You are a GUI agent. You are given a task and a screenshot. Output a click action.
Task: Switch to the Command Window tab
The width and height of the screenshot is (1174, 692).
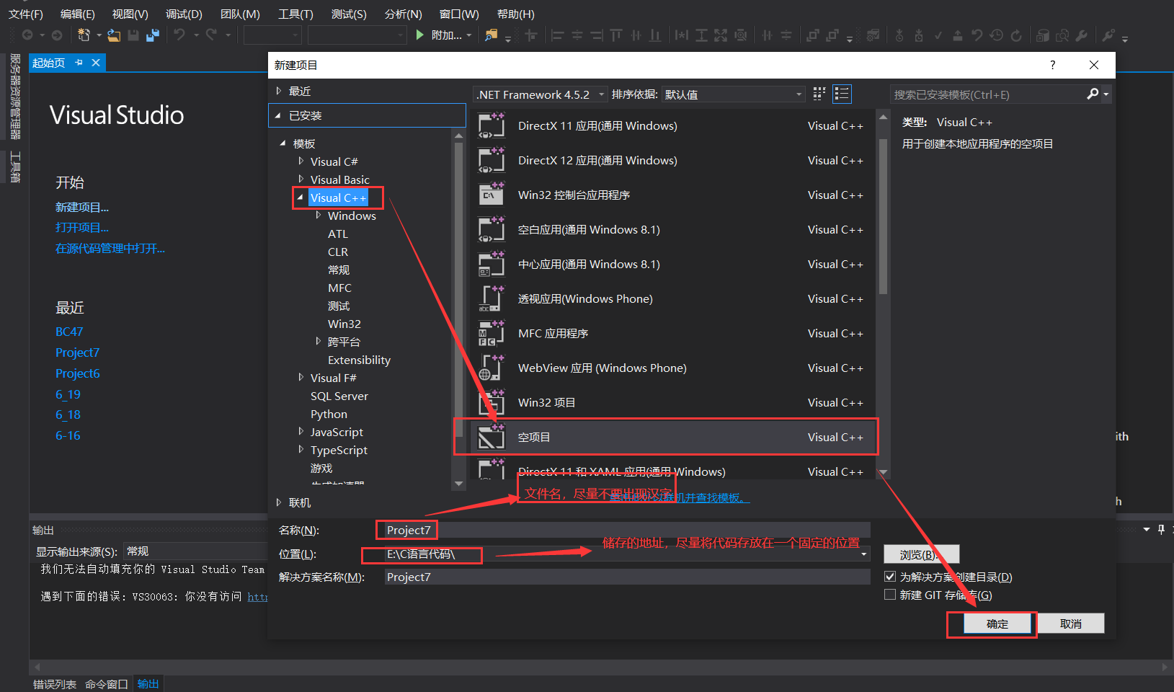pos(107,684)
